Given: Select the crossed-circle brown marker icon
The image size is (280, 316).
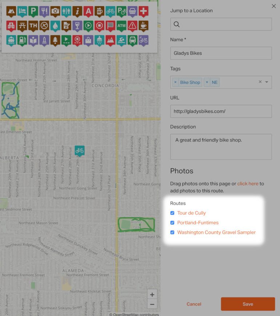Looking at the screenshot, I should [x=44, y=26].
